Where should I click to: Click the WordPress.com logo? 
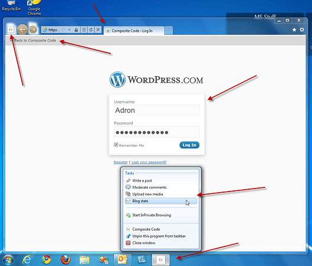pyautogui.click(x=156, y=80)
